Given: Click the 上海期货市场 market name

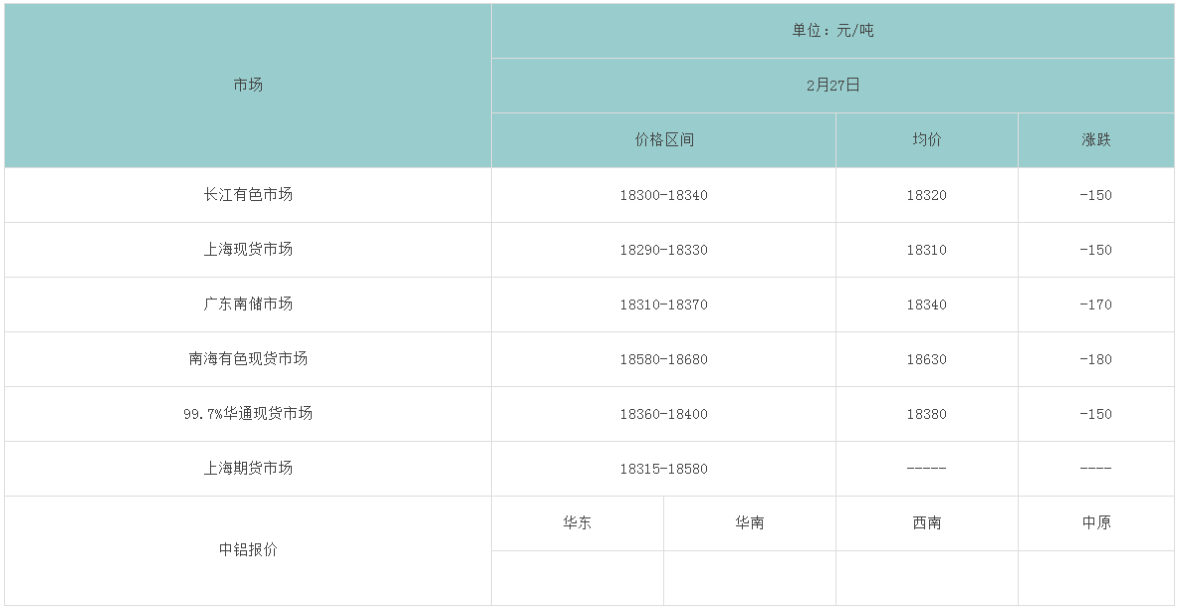Looking at the screenshot, I should click(248, 469).
